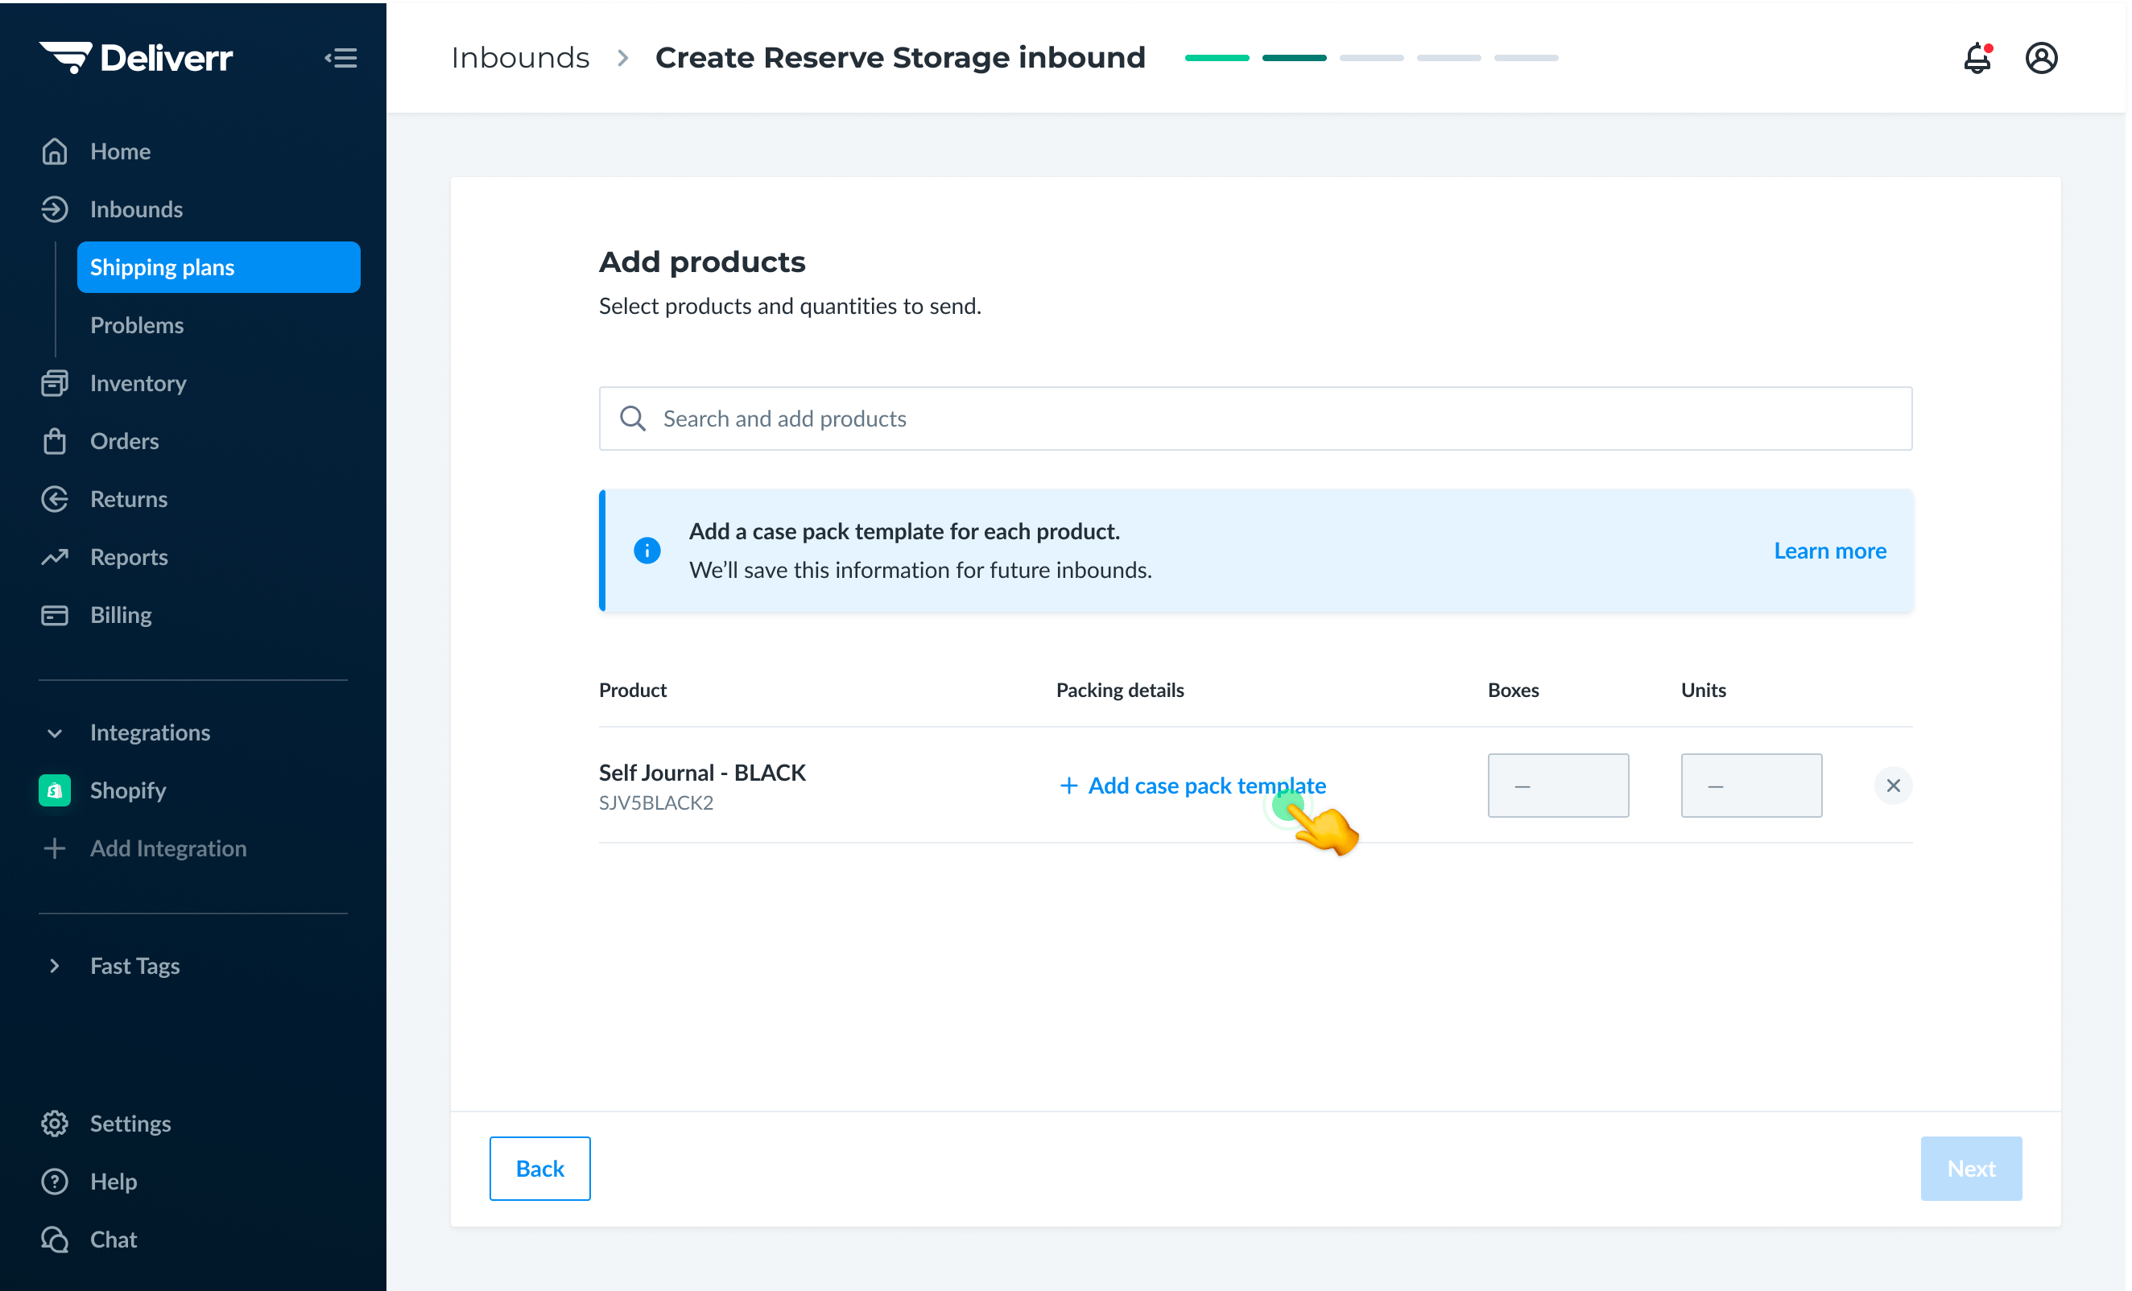Open the Orders page
This screenshot has height=1291, width=2132.
pyautogui.click(x=125, y=441)
